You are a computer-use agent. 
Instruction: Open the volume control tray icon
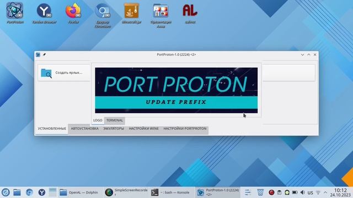(x=303, y=193)
